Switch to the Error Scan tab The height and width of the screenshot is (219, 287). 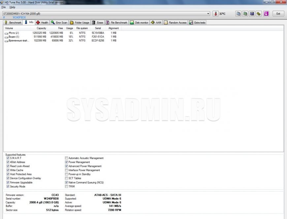click(x=59, y=22)
